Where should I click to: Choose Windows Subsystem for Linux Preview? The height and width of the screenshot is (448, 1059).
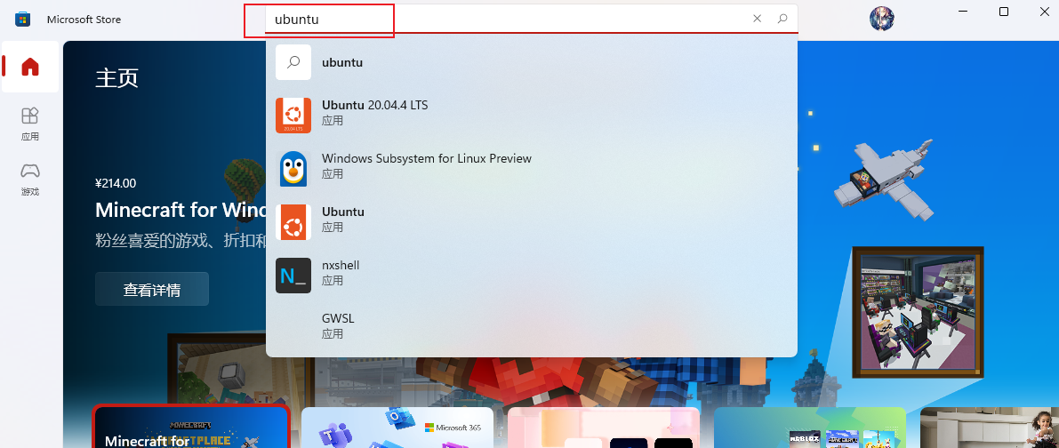pyautogui.click(x=532, y=169)
